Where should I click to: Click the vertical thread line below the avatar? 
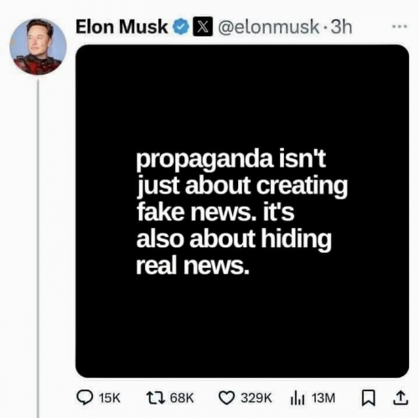pos(38,249)
